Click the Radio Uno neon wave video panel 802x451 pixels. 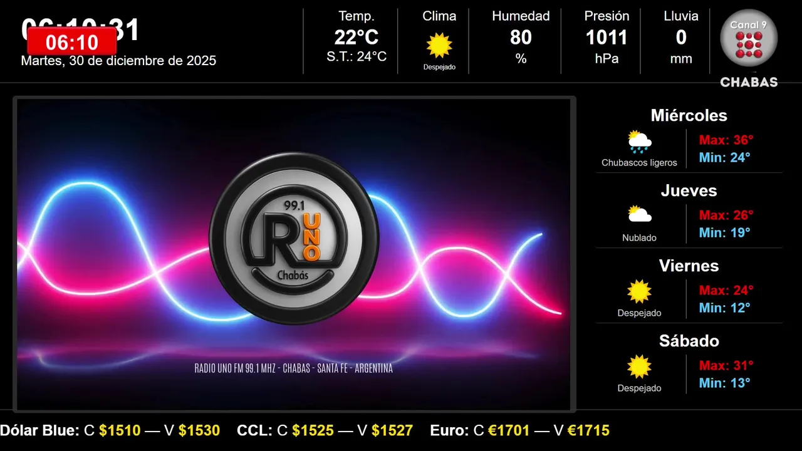coord(294,254)
